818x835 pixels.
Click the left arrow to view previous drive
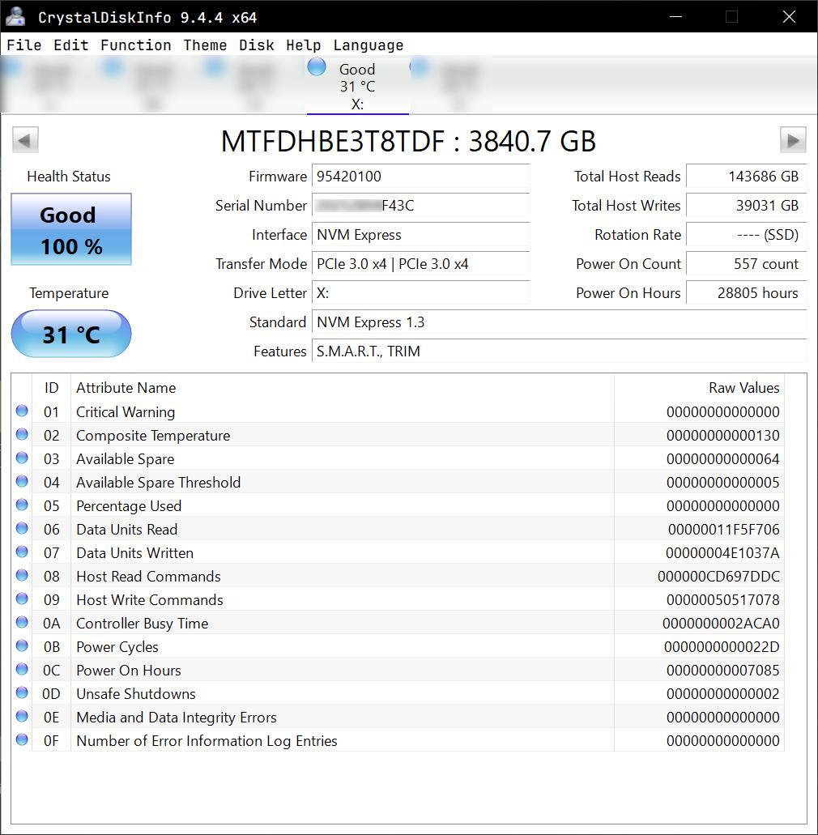[24, 139]
